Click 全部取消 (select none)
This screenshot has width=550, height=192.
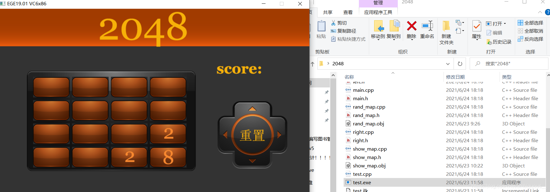pyautogui.click(x=530, y=31)
